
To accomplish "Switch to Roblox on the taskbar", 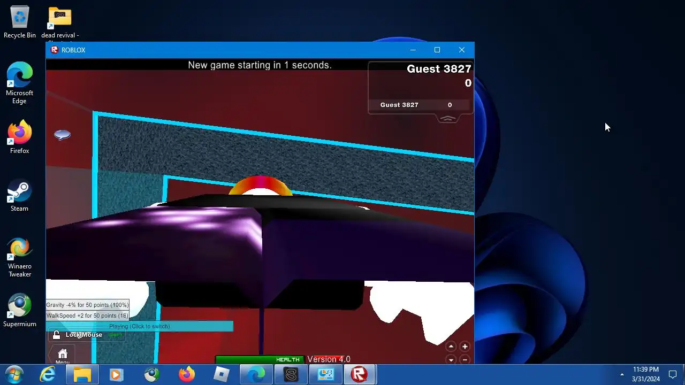I will click(x=359, y=374).
